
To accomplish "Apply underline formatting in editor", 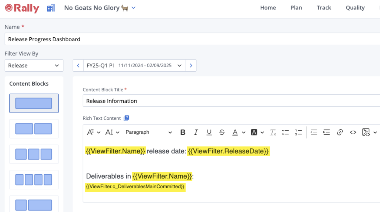I will coord(209,132).
